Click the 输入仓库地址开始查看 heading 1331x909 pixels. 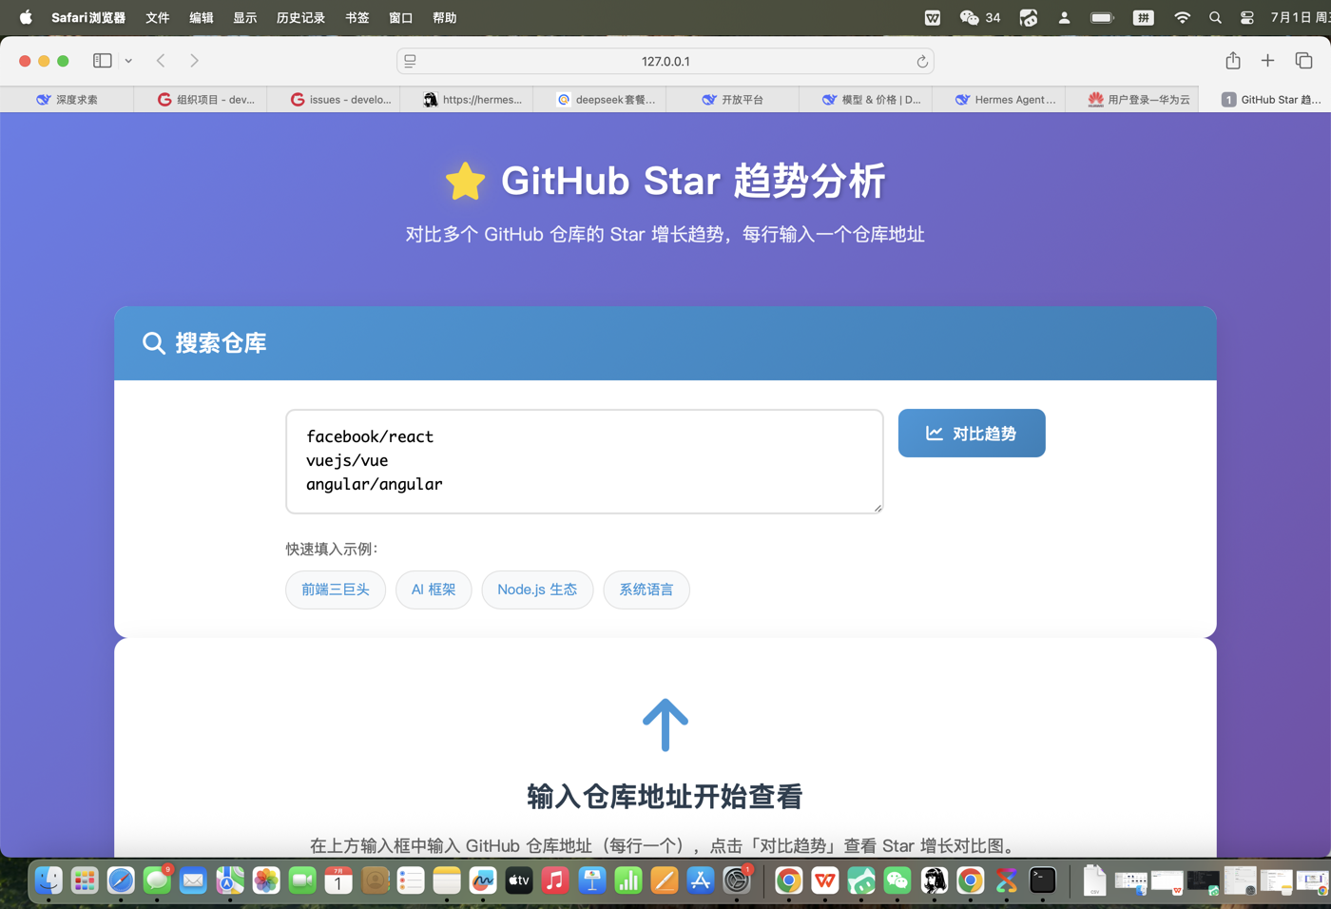pos(665,797)
